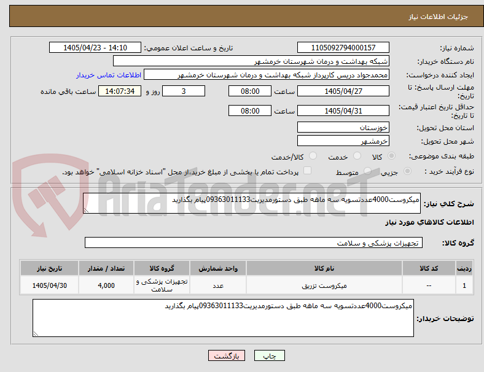Click the response deadline date 1405/04/27
This screenshot has width=484, height=372.
click(343, 91)
